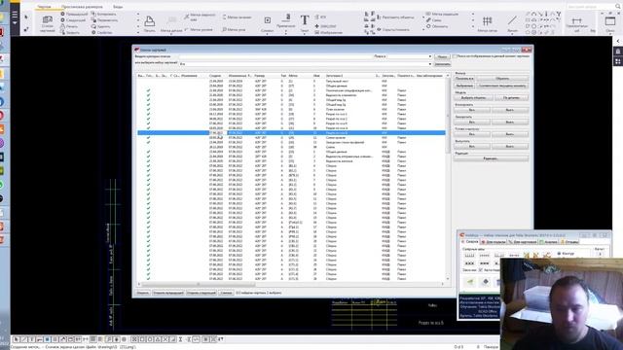Viewport: 623px width, 350px height.
Task: Expand the arrow below Метка детали
Action: 171,34
